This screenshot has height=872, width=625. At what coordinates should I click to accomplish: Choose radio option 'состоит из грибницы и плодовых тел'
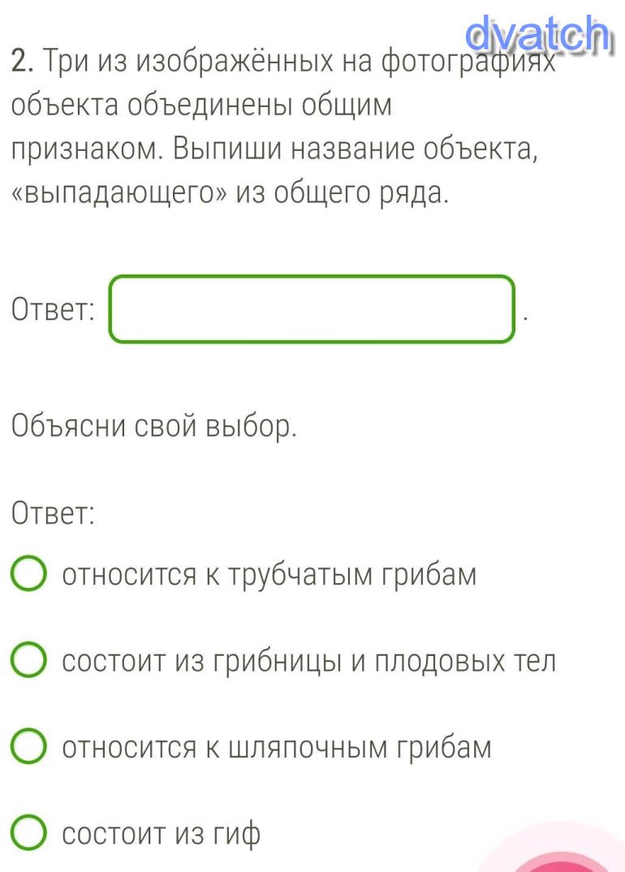(x=28, y=661)
